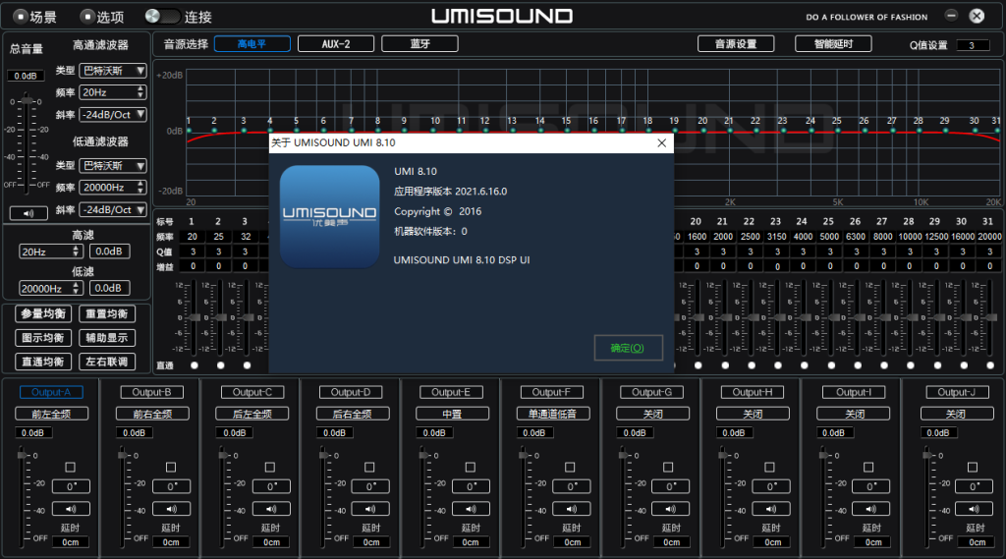Viewport: 1006px width, 559px height.
Task: Select Output-D channel tab
Action: pos(351,392)
